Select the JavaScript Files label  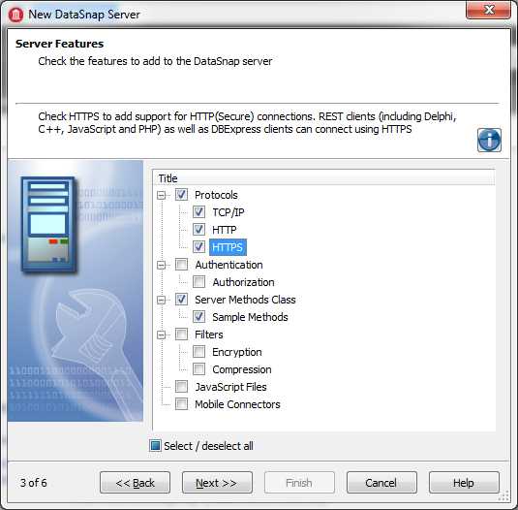(230, 387)
